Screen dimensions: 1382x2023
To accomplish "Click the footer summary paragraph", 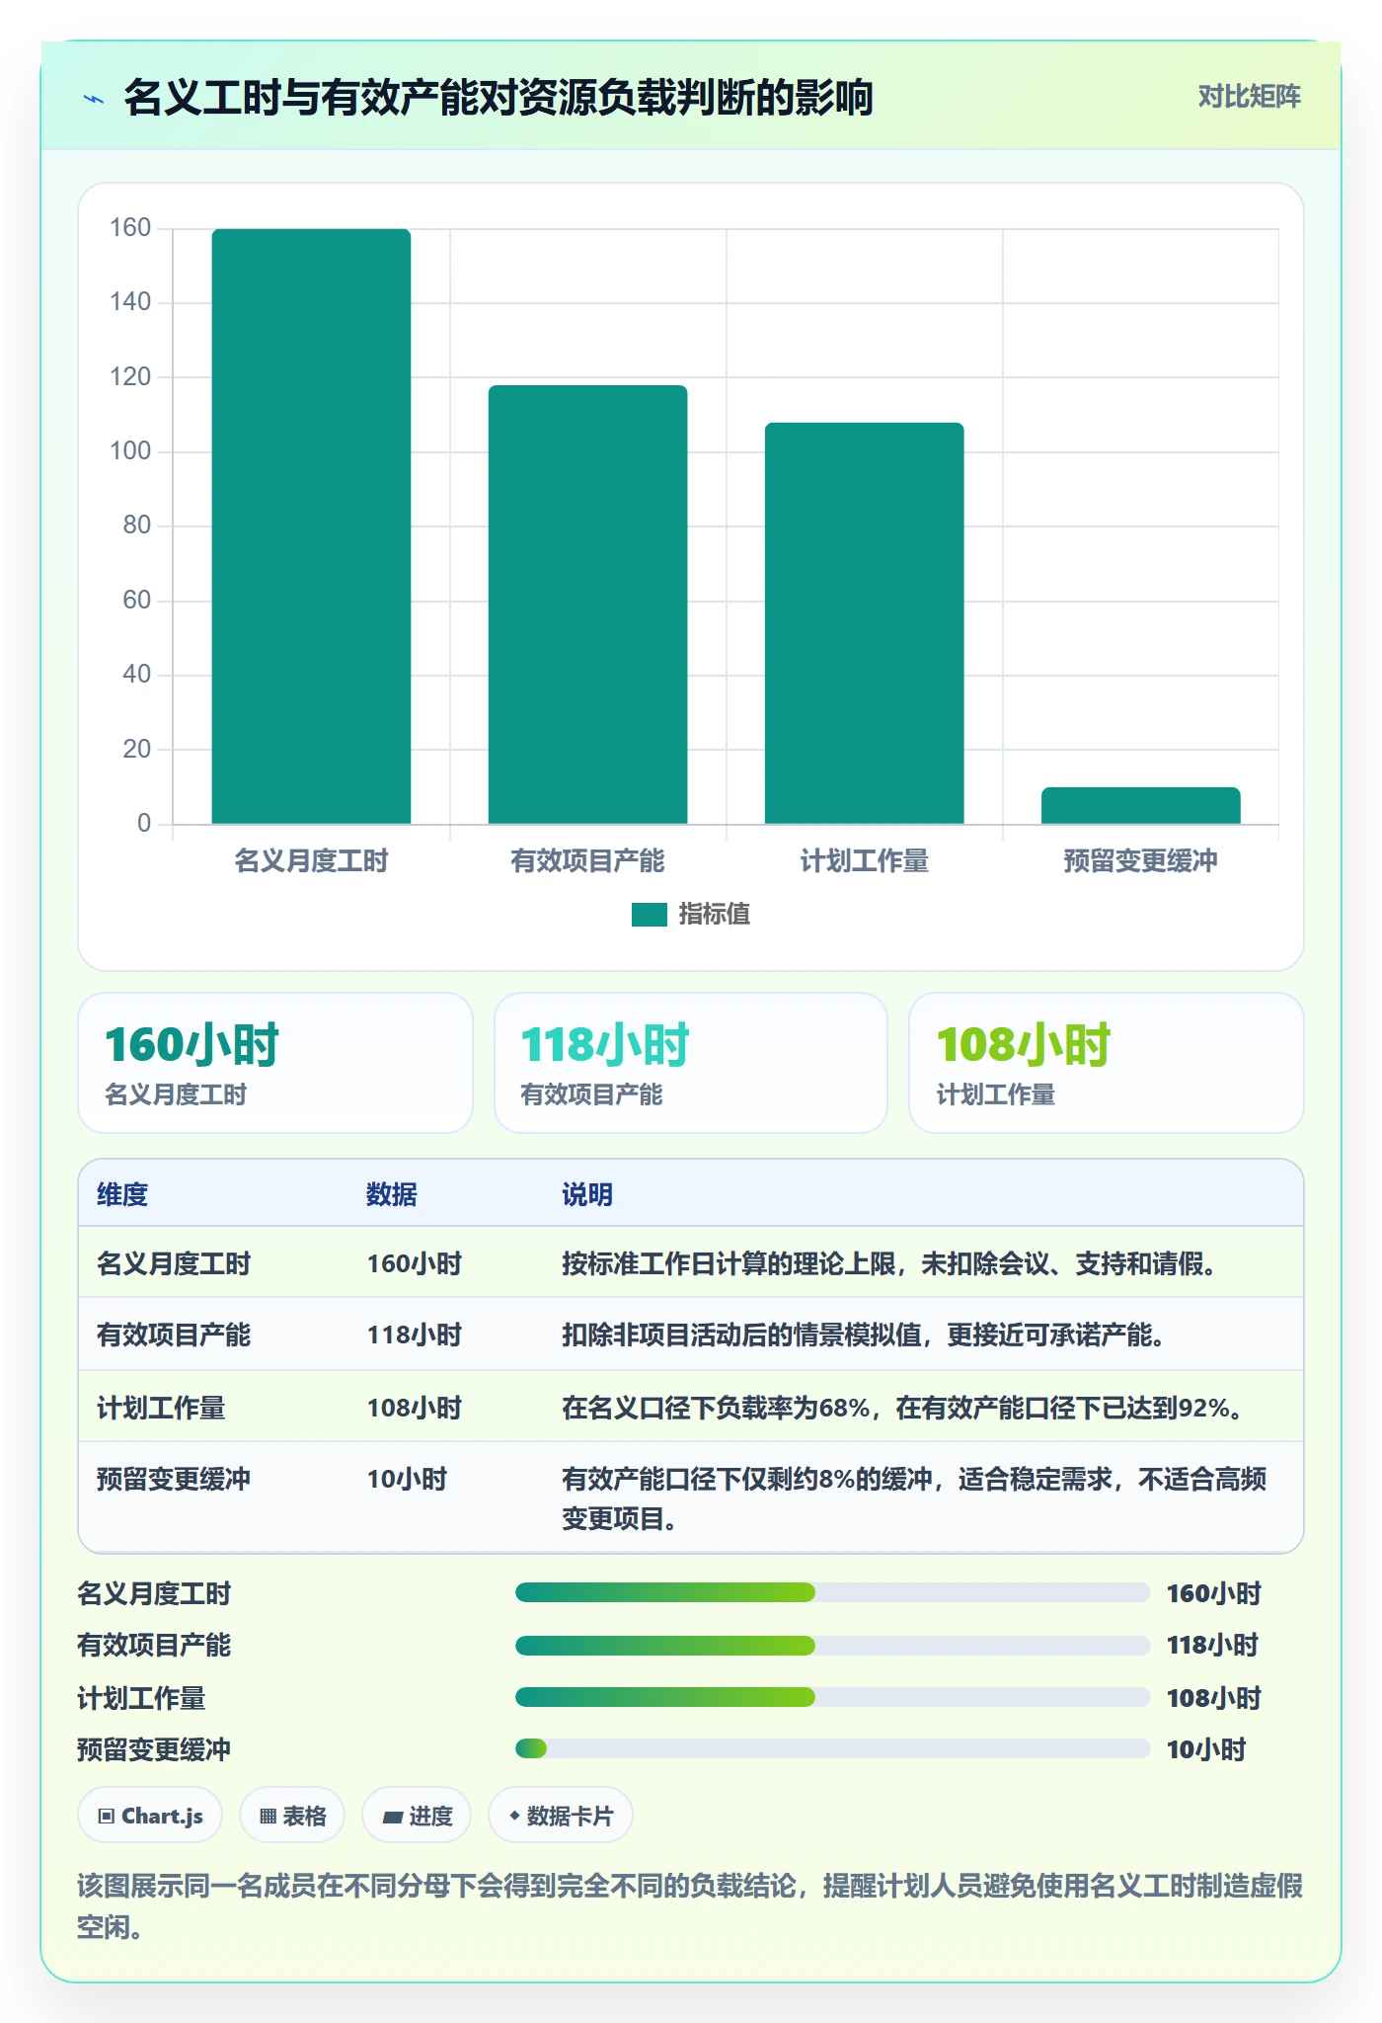I will (690, 1906).
